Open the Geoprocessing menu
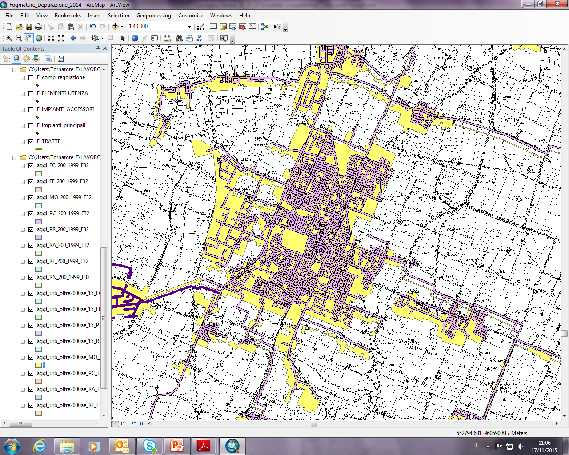 (x=153, y=15)
